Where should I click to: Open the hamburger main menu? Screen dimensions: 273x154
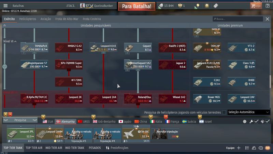(5, 6)
